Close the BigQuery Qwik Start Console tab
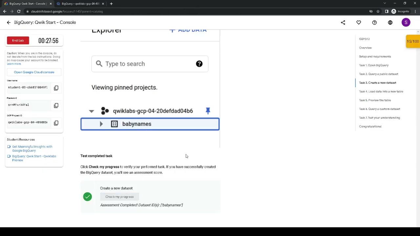This screenshot has height=236, width=420. point(51,4)
